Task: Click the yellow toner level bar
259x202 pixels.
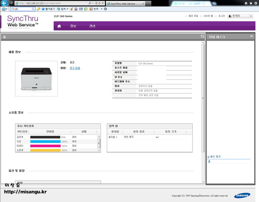Action: click(46, 150)
